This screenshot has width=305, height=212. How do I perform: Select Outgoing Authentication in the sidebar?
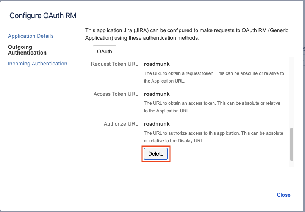click(x=27, y=50)
